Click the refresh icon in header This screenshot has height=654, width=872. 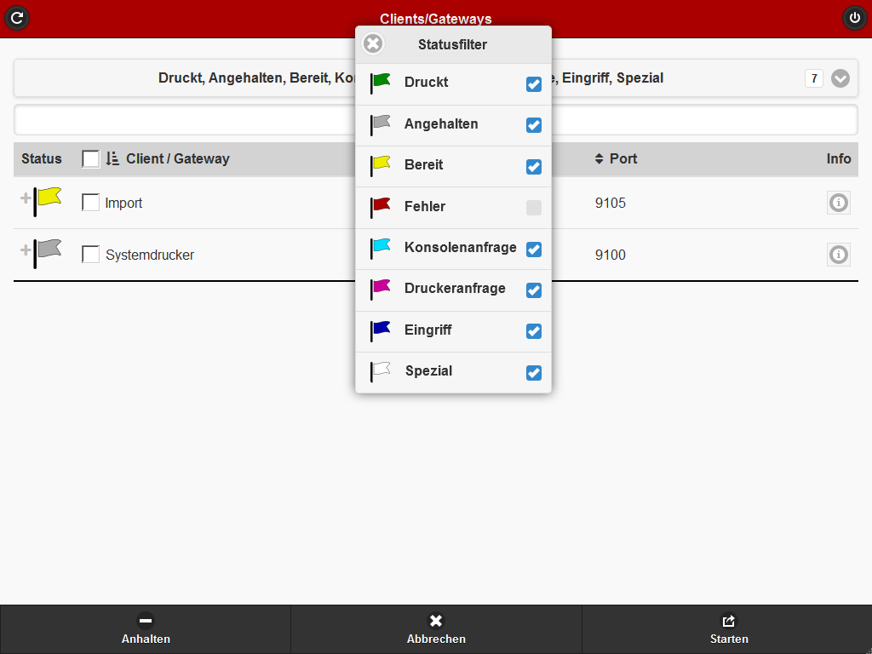click(17, 17)
